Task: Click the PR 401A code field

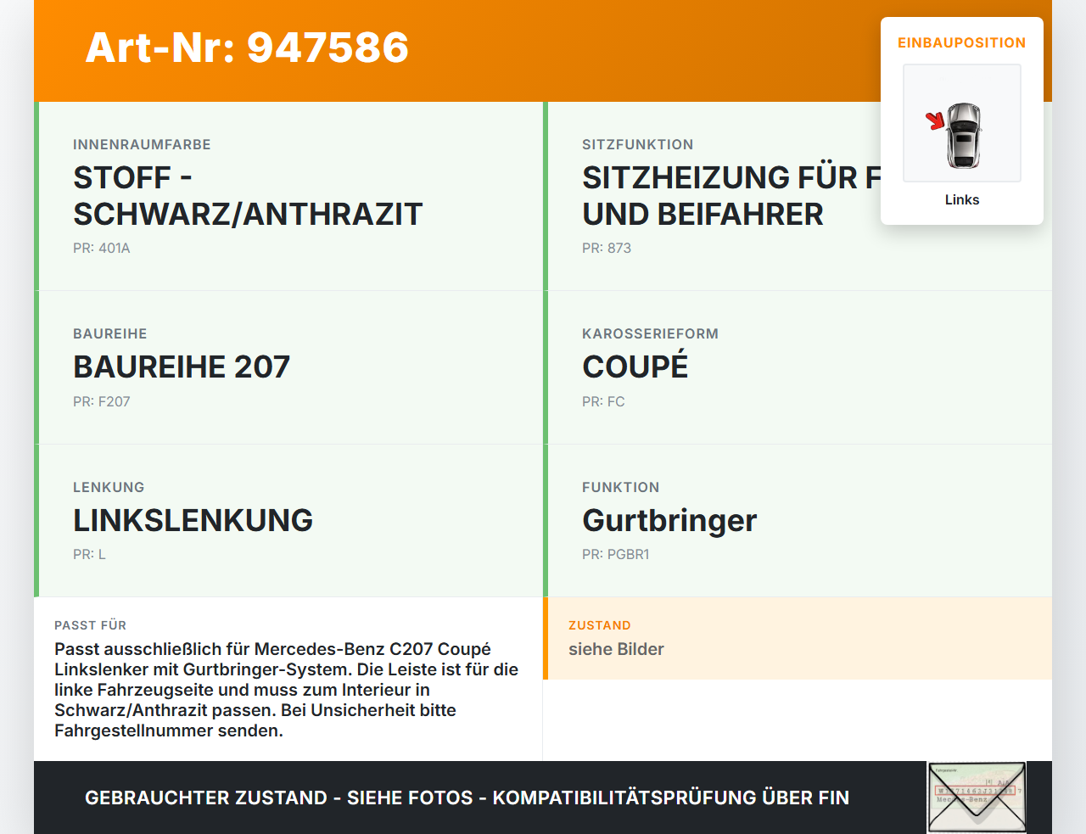Action: (101, 248)
